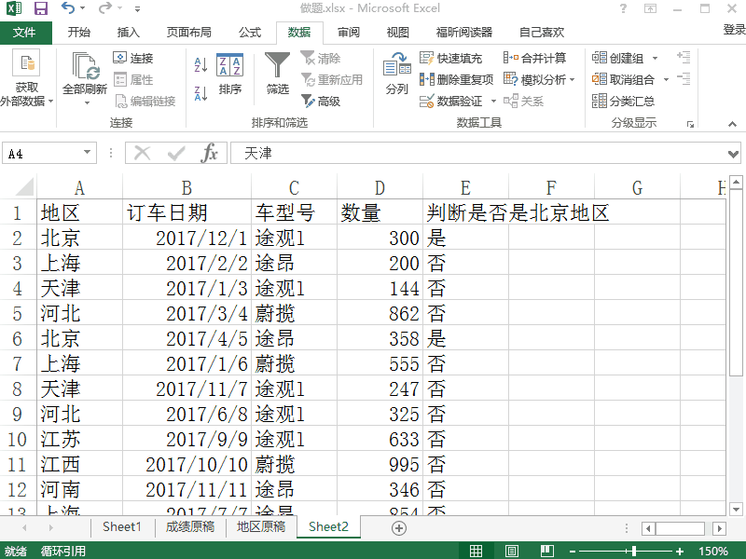Click Consolidate (合并计算)
The width and height of the screenshot is (746, 559).
tap(534, 58)
